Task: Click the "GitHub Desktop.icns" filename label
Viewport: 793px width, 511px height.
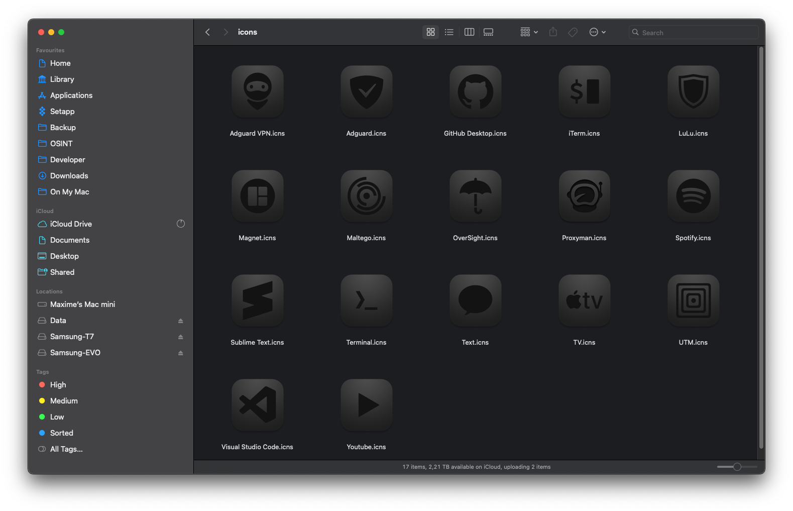Action: pos(475,133)
